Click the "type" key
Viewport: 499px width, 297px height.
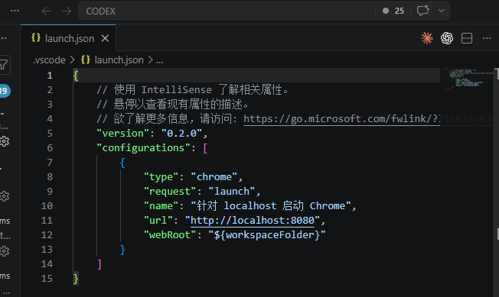click(161, 176)
